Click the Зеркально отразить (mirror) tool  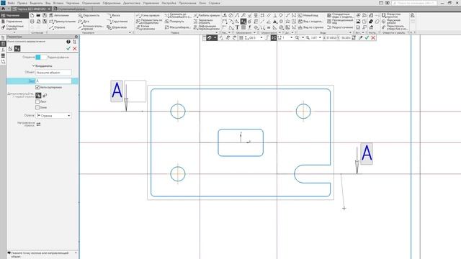203,22
